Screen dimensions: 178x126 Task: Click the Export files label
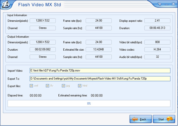coord(14,86)
